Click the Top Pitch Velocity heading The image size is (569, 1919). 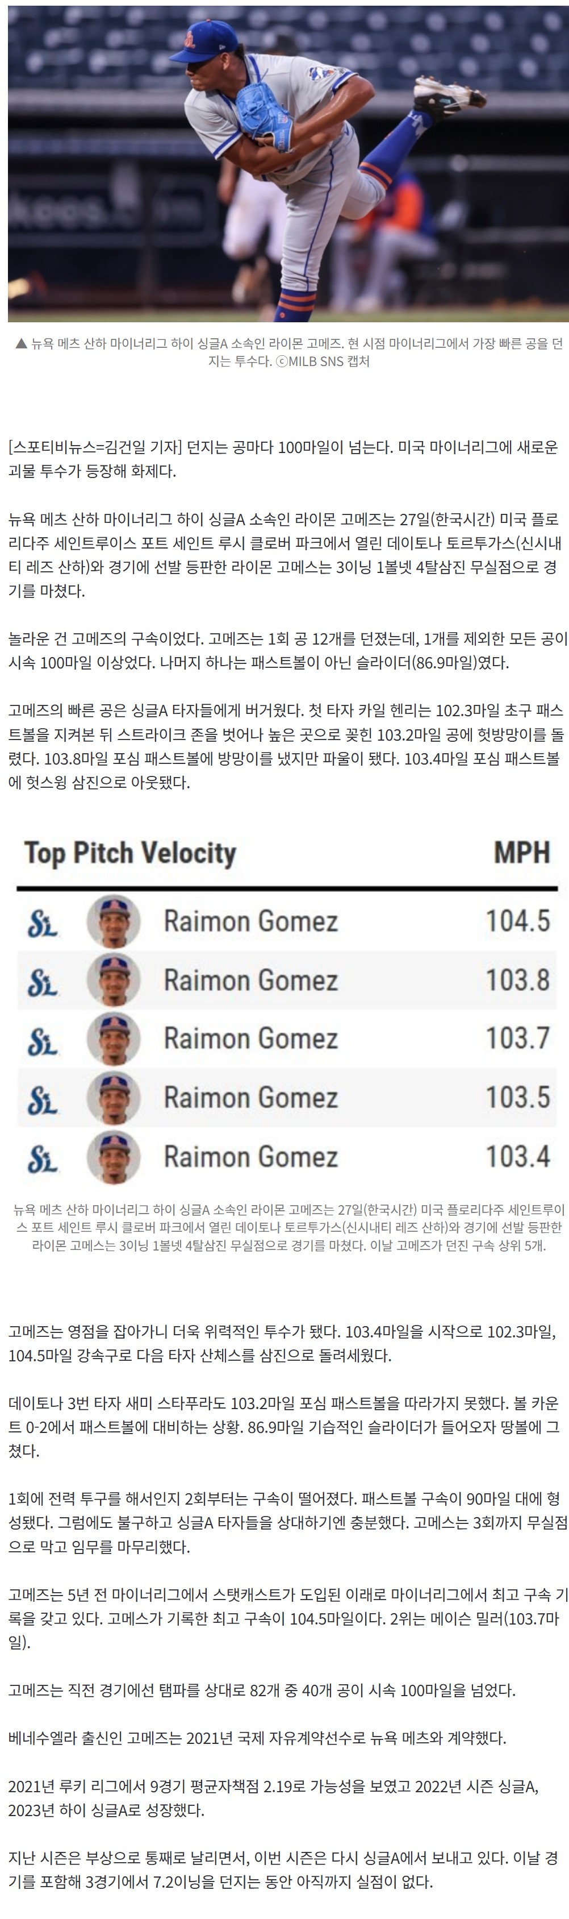pos(130,853)
